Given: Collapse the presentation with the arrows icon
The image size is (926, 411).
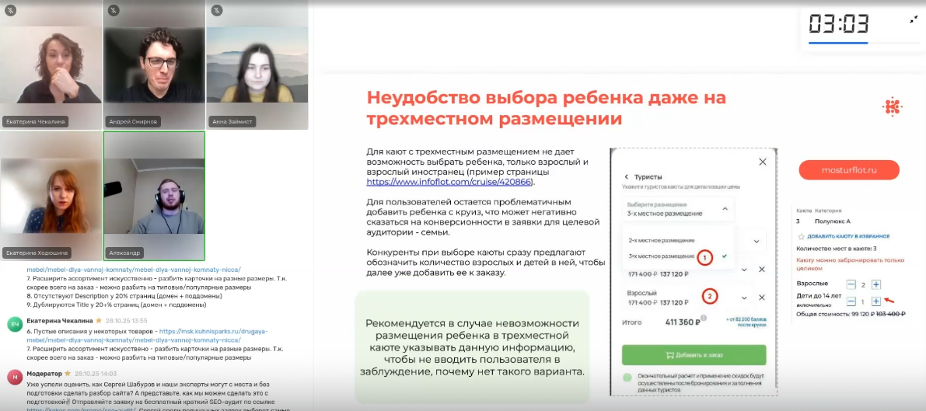Looking at the screenshot, I should [x=914, y=19].
